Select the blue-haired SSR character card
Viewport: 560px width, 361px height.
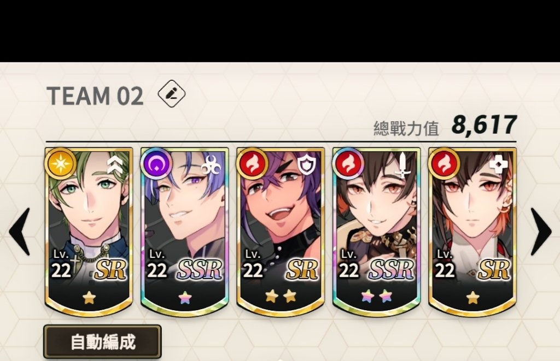coord(185,232)
